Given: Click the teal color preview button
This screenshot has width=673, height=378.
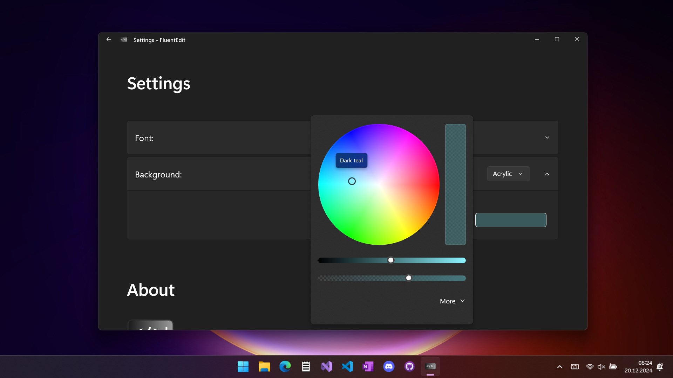Looking at the screenshot, I should tap(510, 220).
